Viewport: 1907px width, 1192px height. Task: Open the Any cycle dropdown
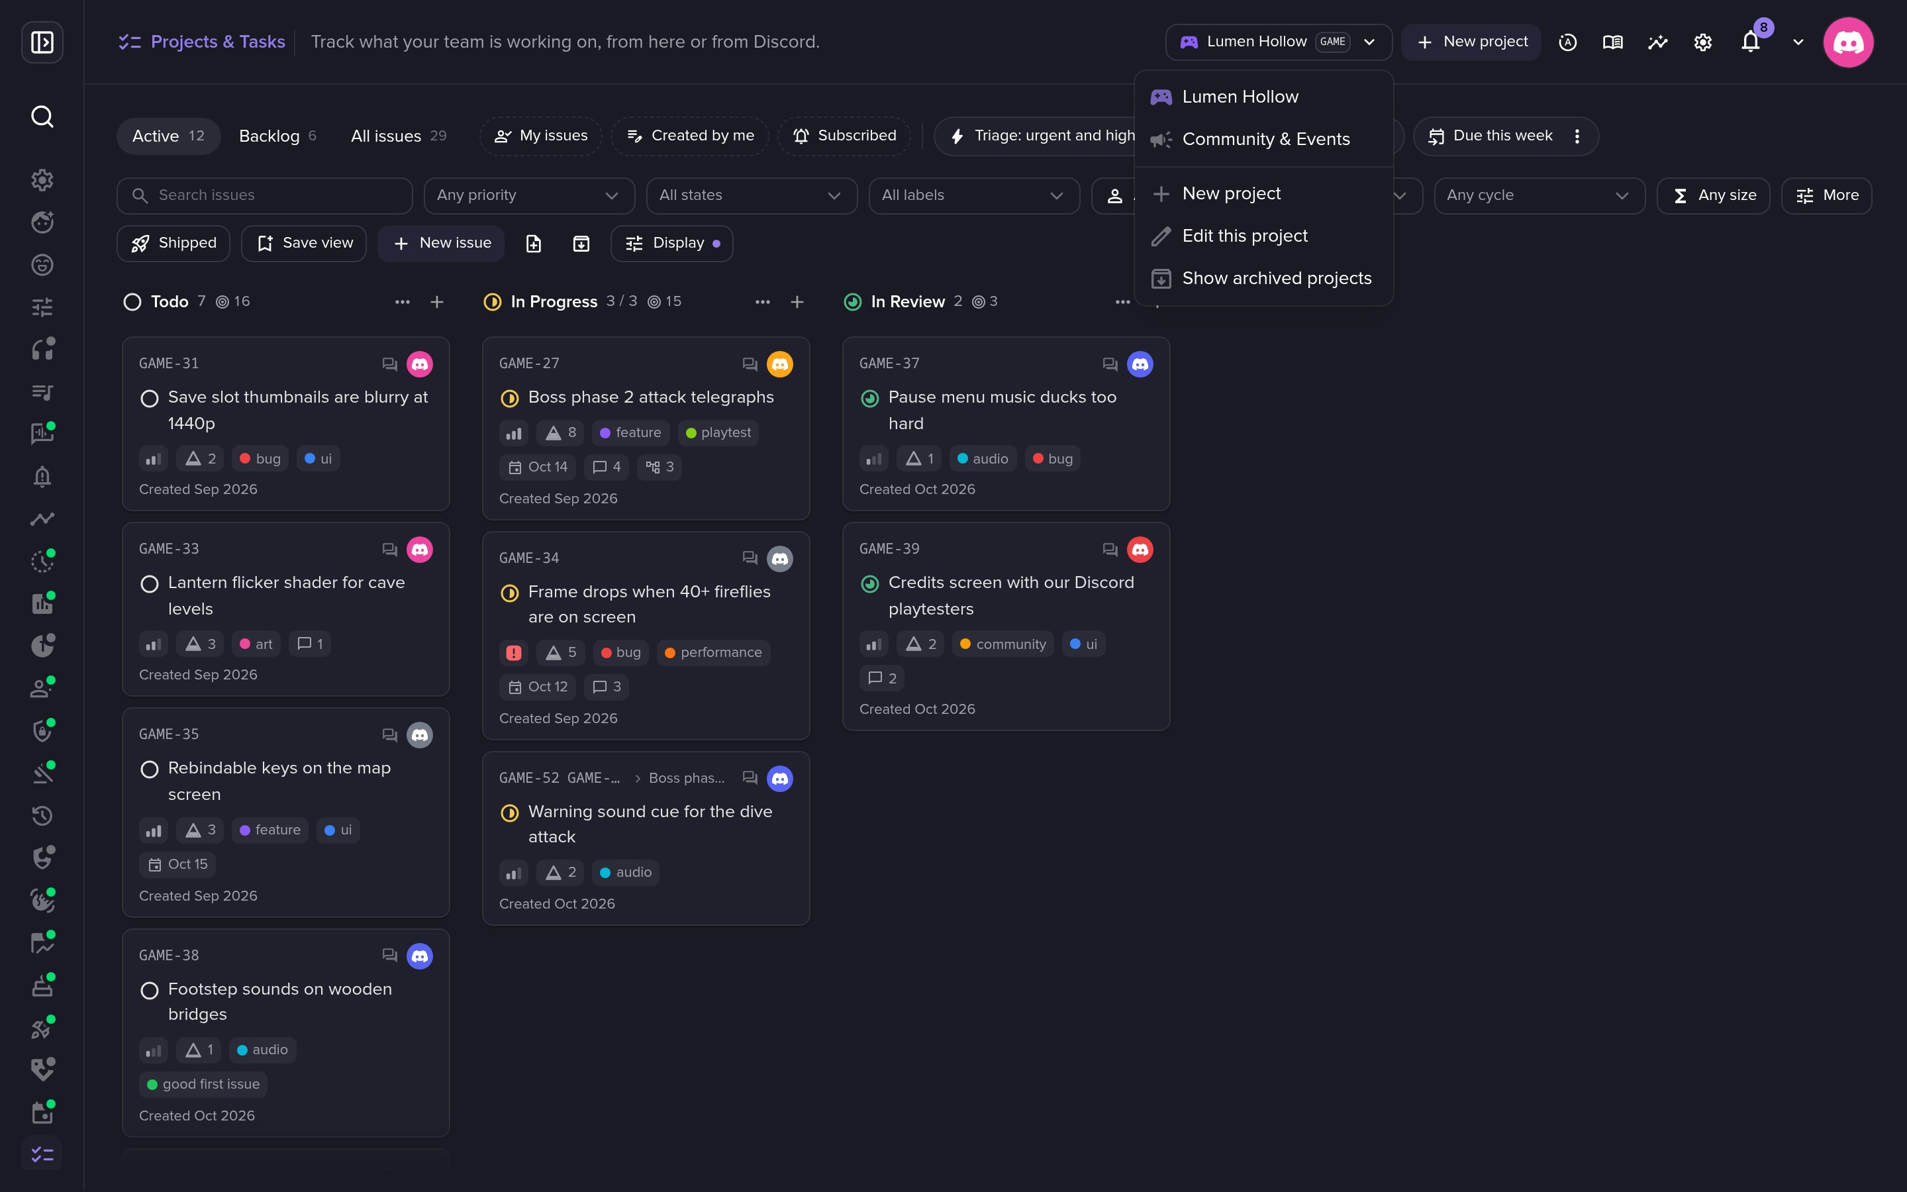(1539, 195)
